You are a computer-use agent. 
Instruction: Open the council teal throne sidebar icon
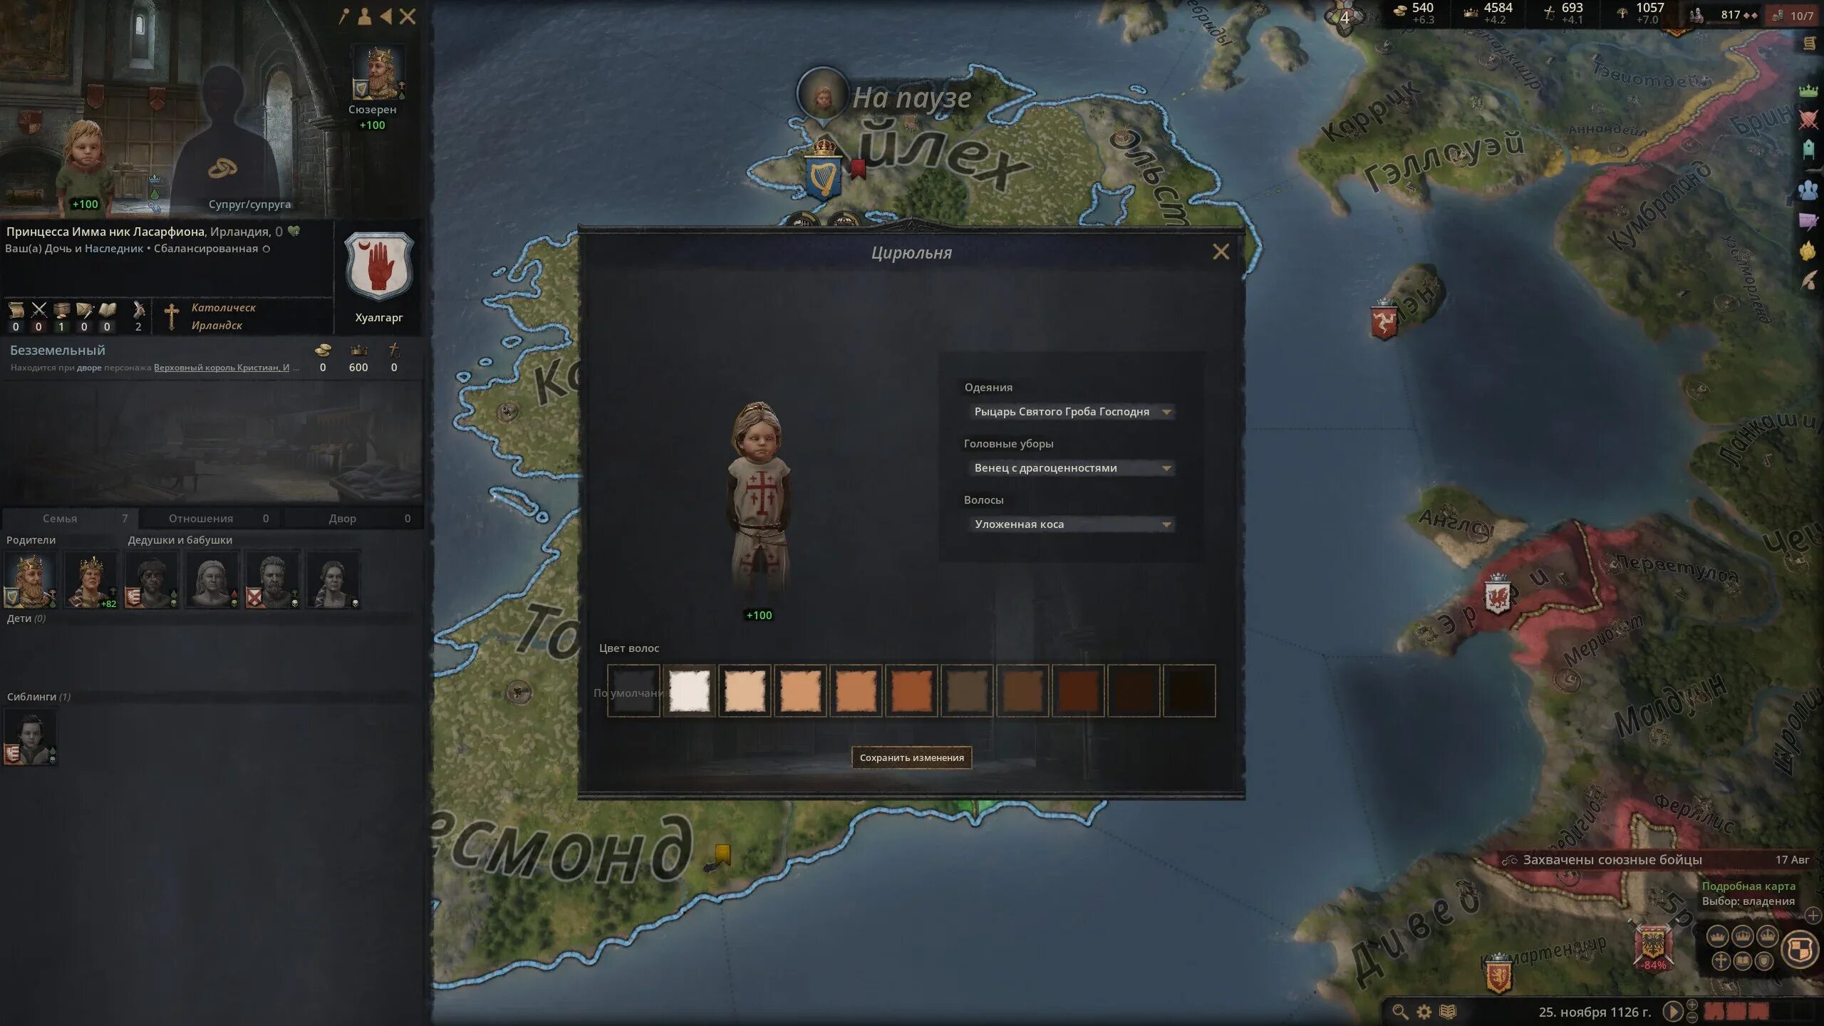1808,150
